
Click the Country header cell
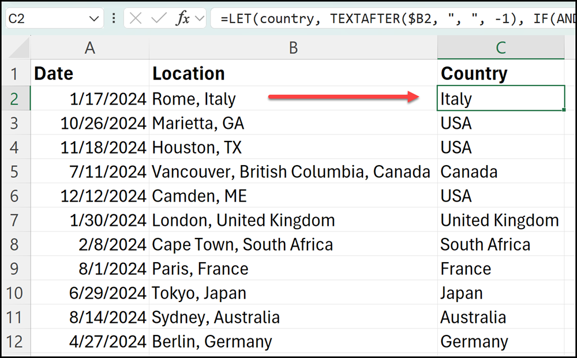click(501, 73)
